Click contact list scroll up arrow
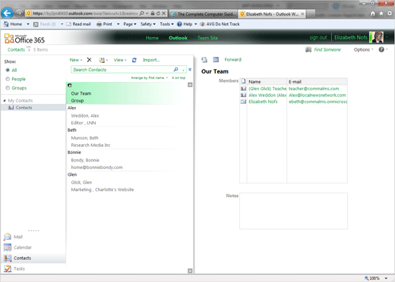Viewport: 395px width, 282px height. (190, 85)
